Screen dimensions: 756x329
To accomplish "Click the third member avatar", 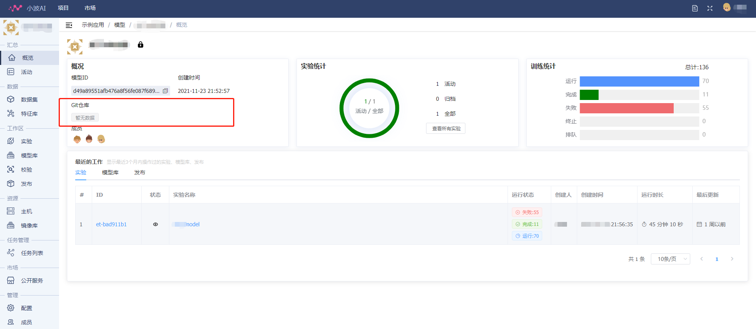I will (101, 139).
